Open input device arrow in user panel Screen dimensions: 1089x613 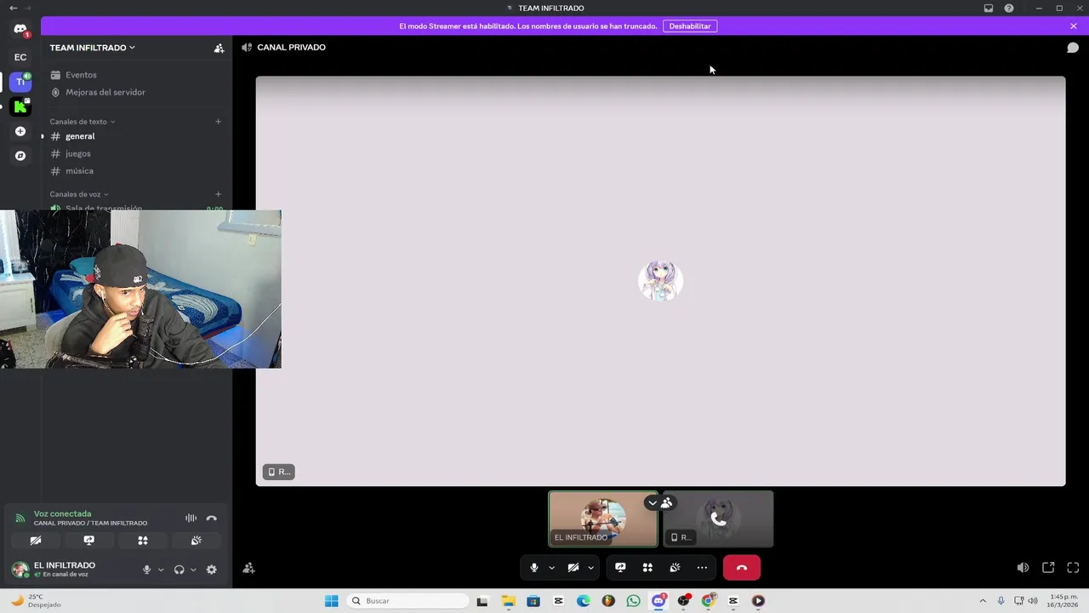click(161, 570)
